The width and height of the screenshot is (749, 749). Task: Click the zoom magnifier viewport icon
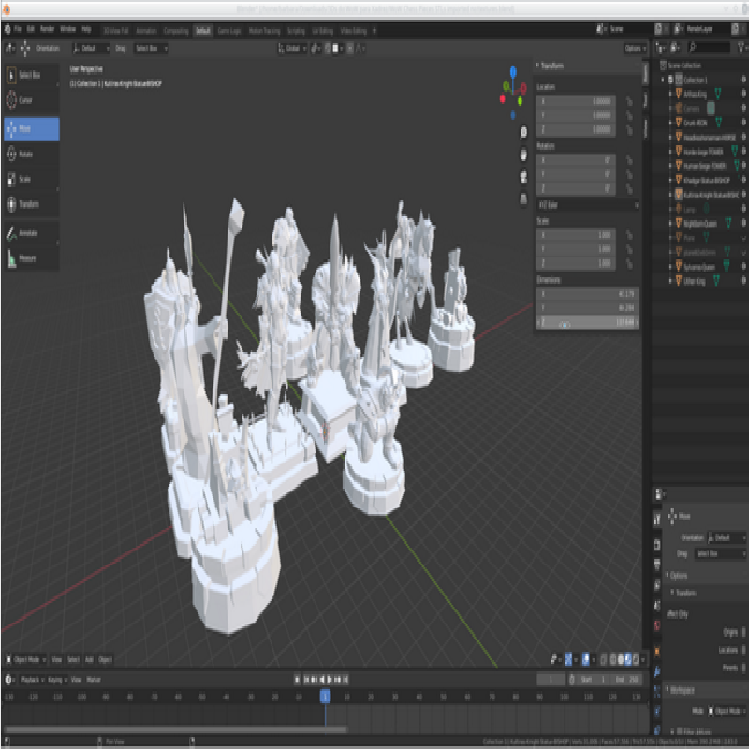[523, 132]
